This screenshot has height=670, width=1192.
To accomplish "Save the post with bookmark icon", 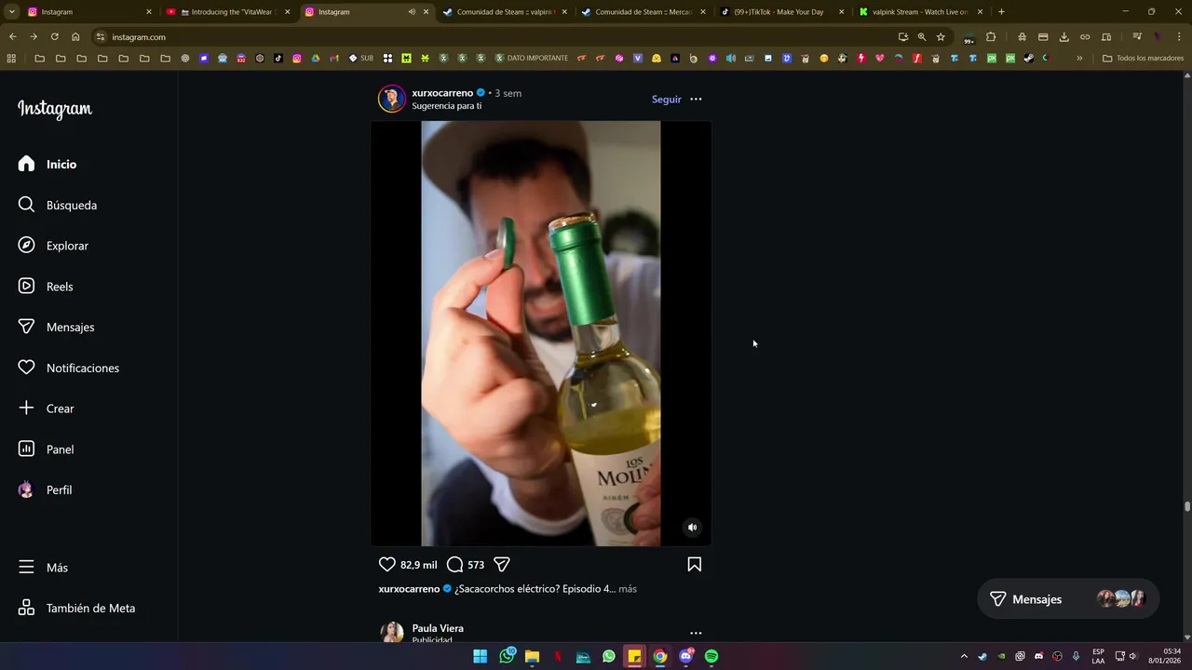I will [695, 564].
